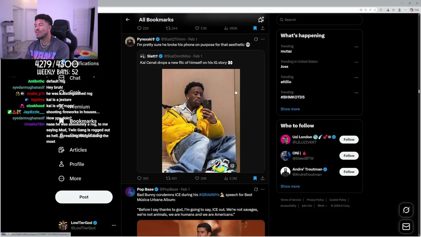421x237 pixels.
Task: Open the more menu on the Pyrexskit post
Action: click(x=262, y=39)
